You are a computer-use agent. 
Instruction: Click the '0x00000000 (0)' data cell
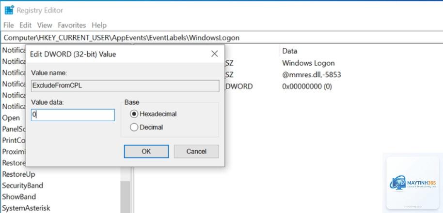tap(307, 86)
